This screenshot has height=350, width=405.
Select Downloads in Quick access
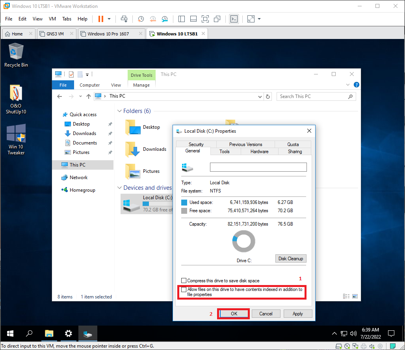point(84,133)
